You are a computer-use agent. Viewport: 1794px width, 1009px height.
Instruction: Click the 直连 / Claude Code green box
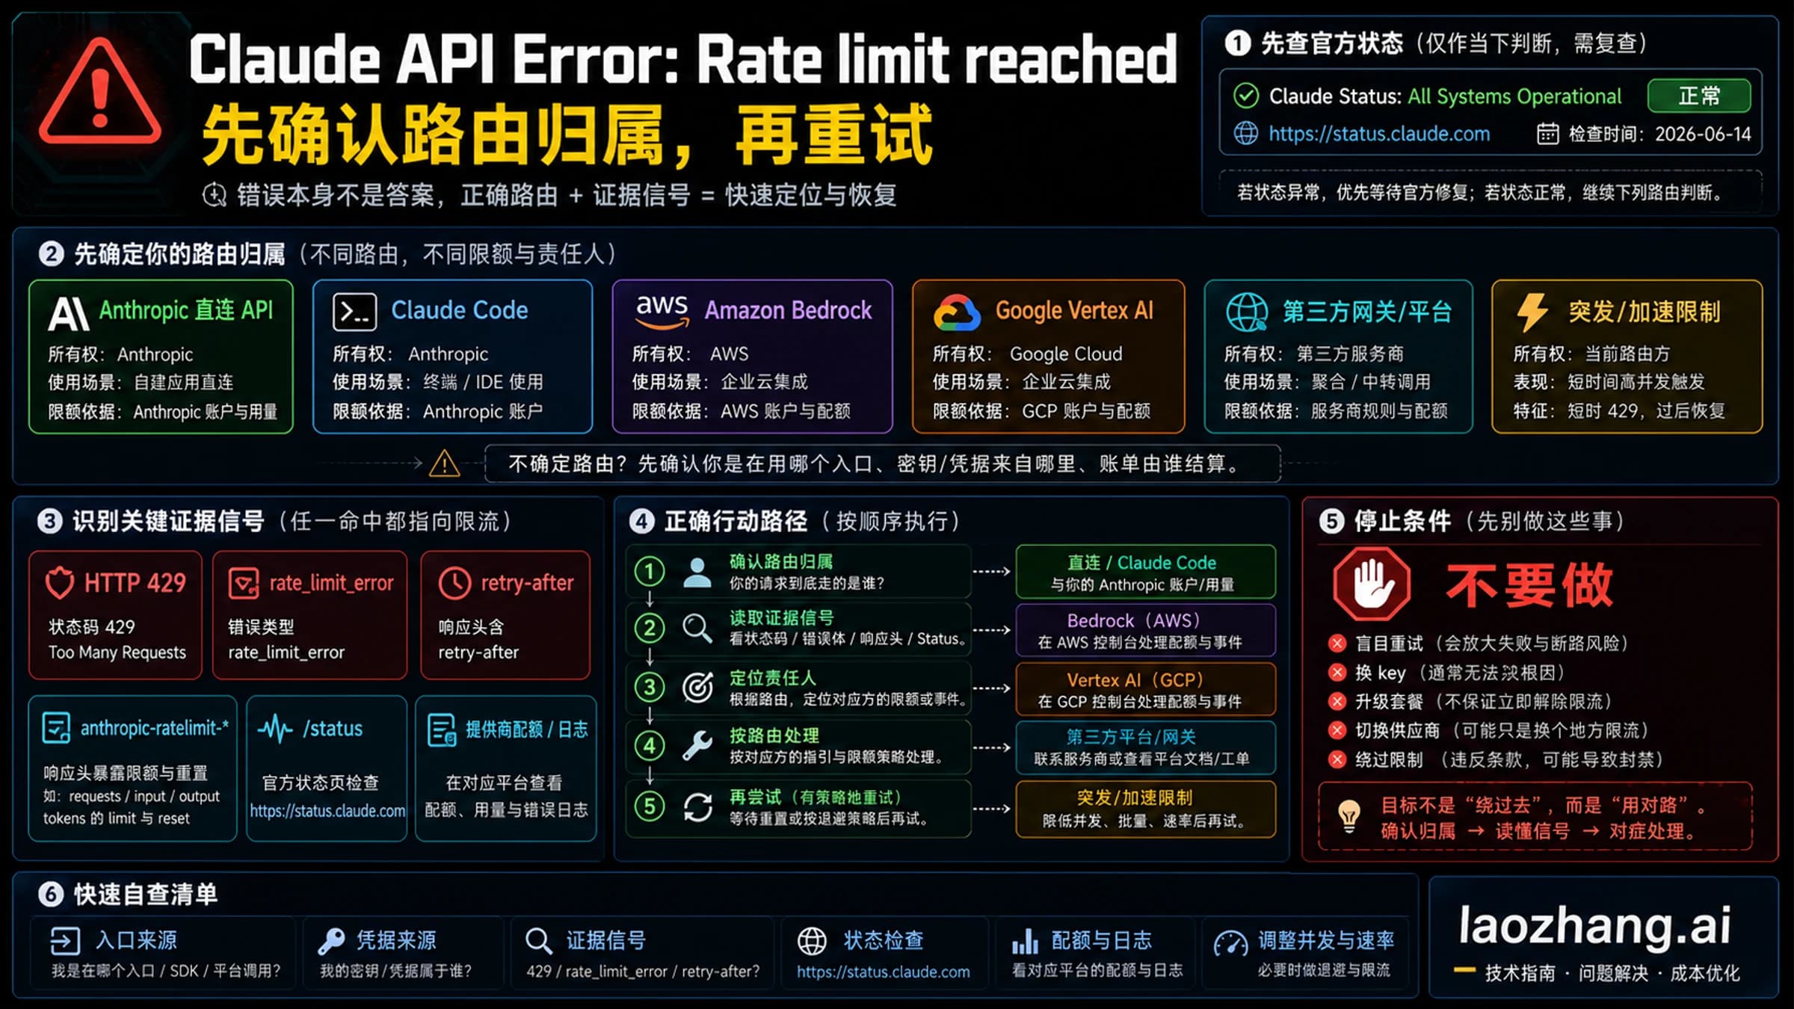coord(1145,573)
